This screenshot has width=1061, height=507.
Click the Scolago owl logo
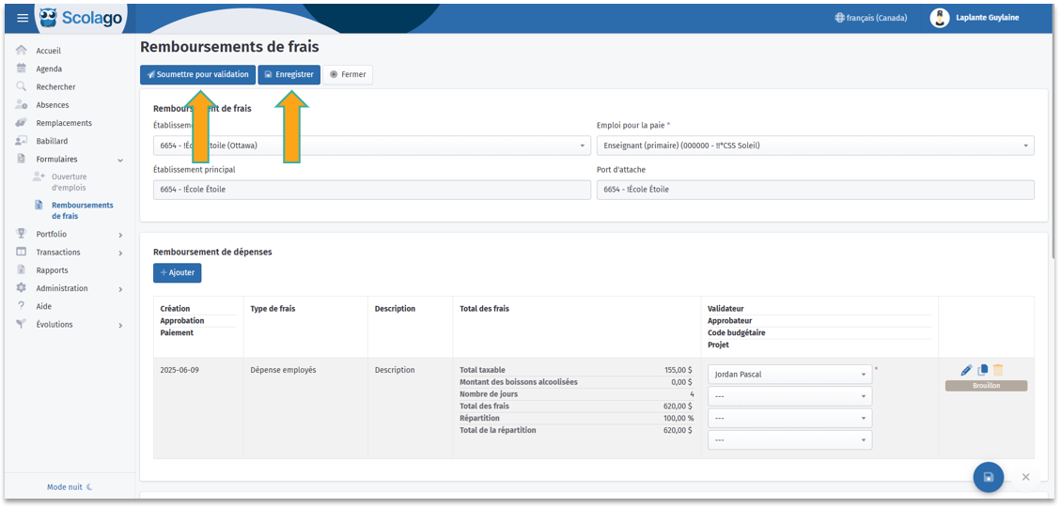pos(50,18)
